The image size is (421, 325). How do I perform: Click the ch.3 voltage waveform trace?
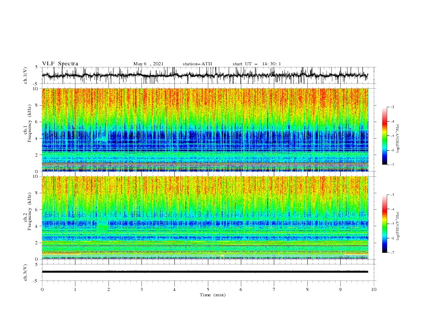tap(205, 272)
